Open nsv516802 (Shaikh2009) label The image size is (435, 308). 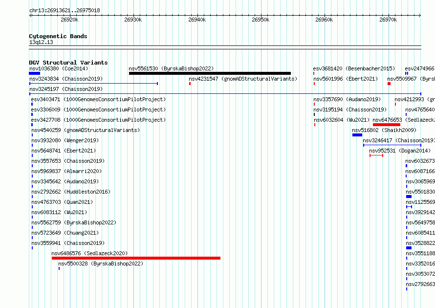[384, 130]
